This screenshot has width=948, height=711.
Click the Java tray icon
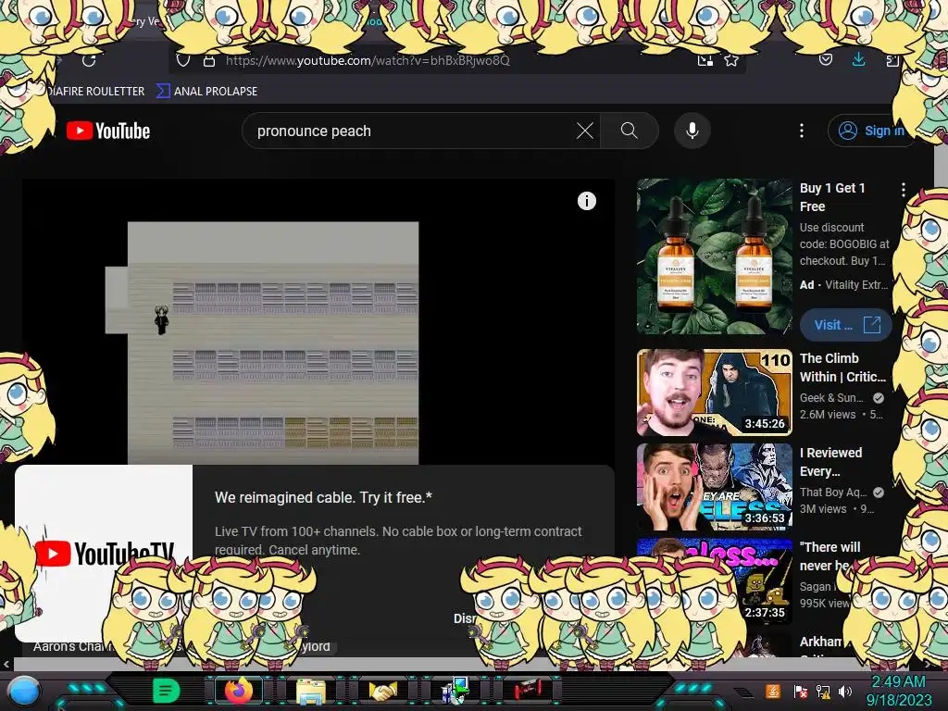click(773, 691)
